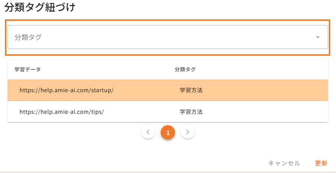The image size is (336, 173).
Task: Select the https://help.amie-ai.com/tips/ URL cell
Action: click(61, 112)
